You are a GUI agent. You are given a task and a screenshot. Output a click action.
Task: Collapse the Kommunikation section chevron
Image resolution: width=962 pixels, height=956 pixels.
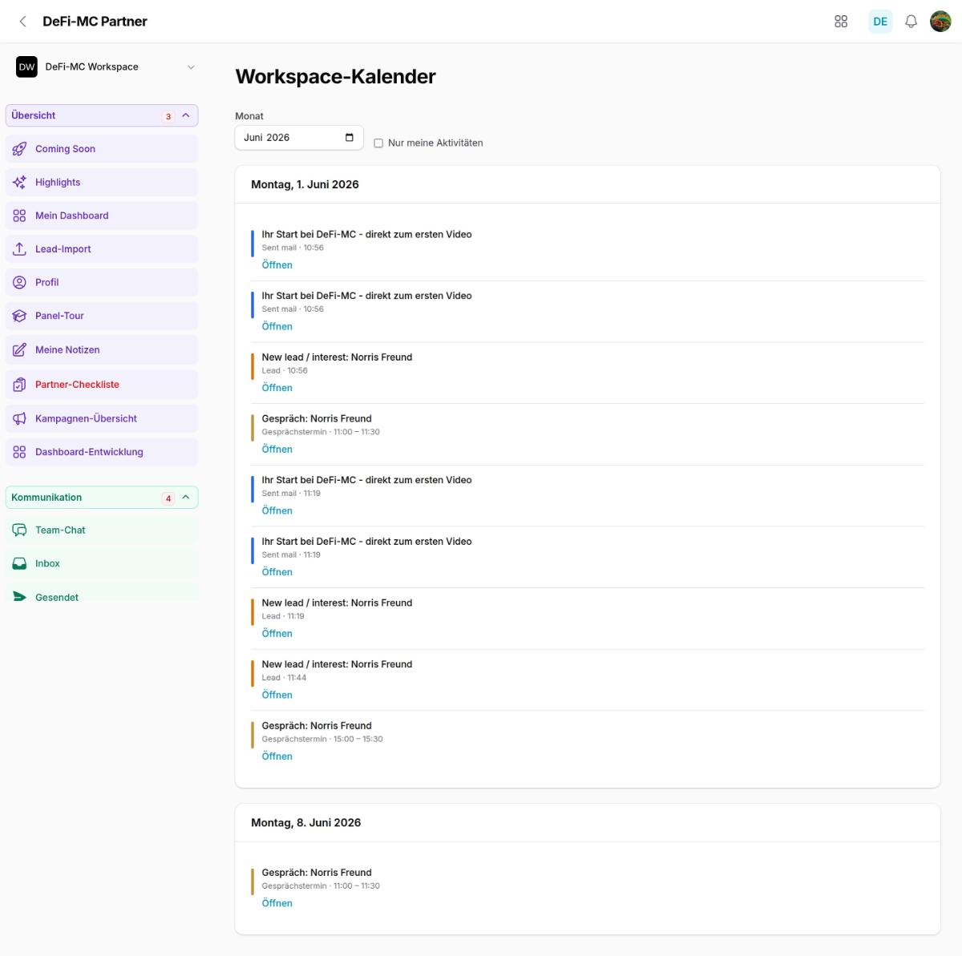point(186,498)
